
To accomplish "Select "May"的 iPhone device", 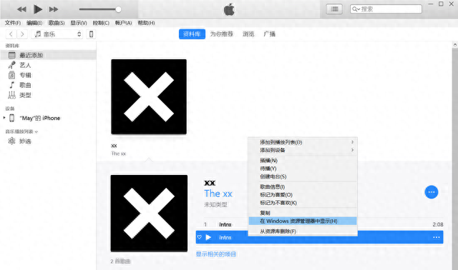I will 40,118.
